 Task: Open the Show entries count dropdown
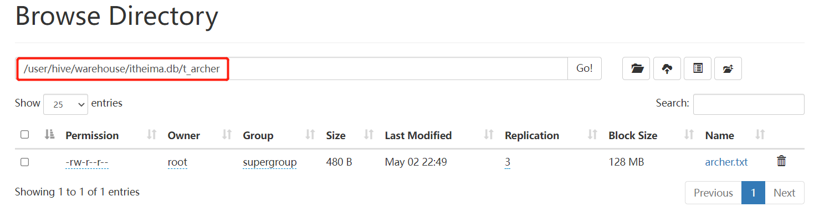pos(65,104)
